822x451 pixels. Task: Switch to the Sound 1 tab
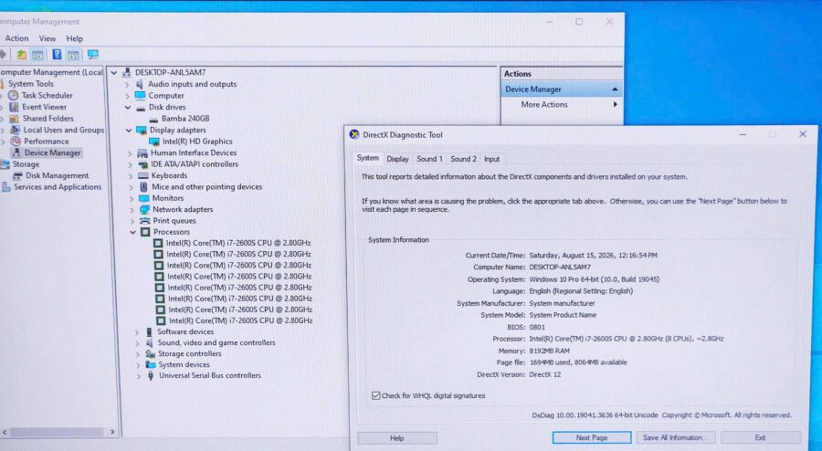(x=429, y=159)
